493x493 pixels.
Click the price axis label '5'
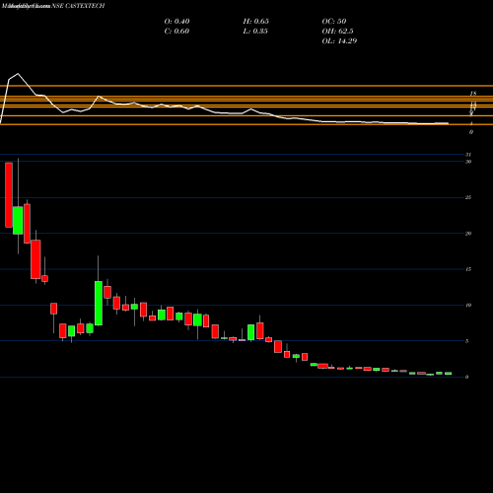coord(467,341)
